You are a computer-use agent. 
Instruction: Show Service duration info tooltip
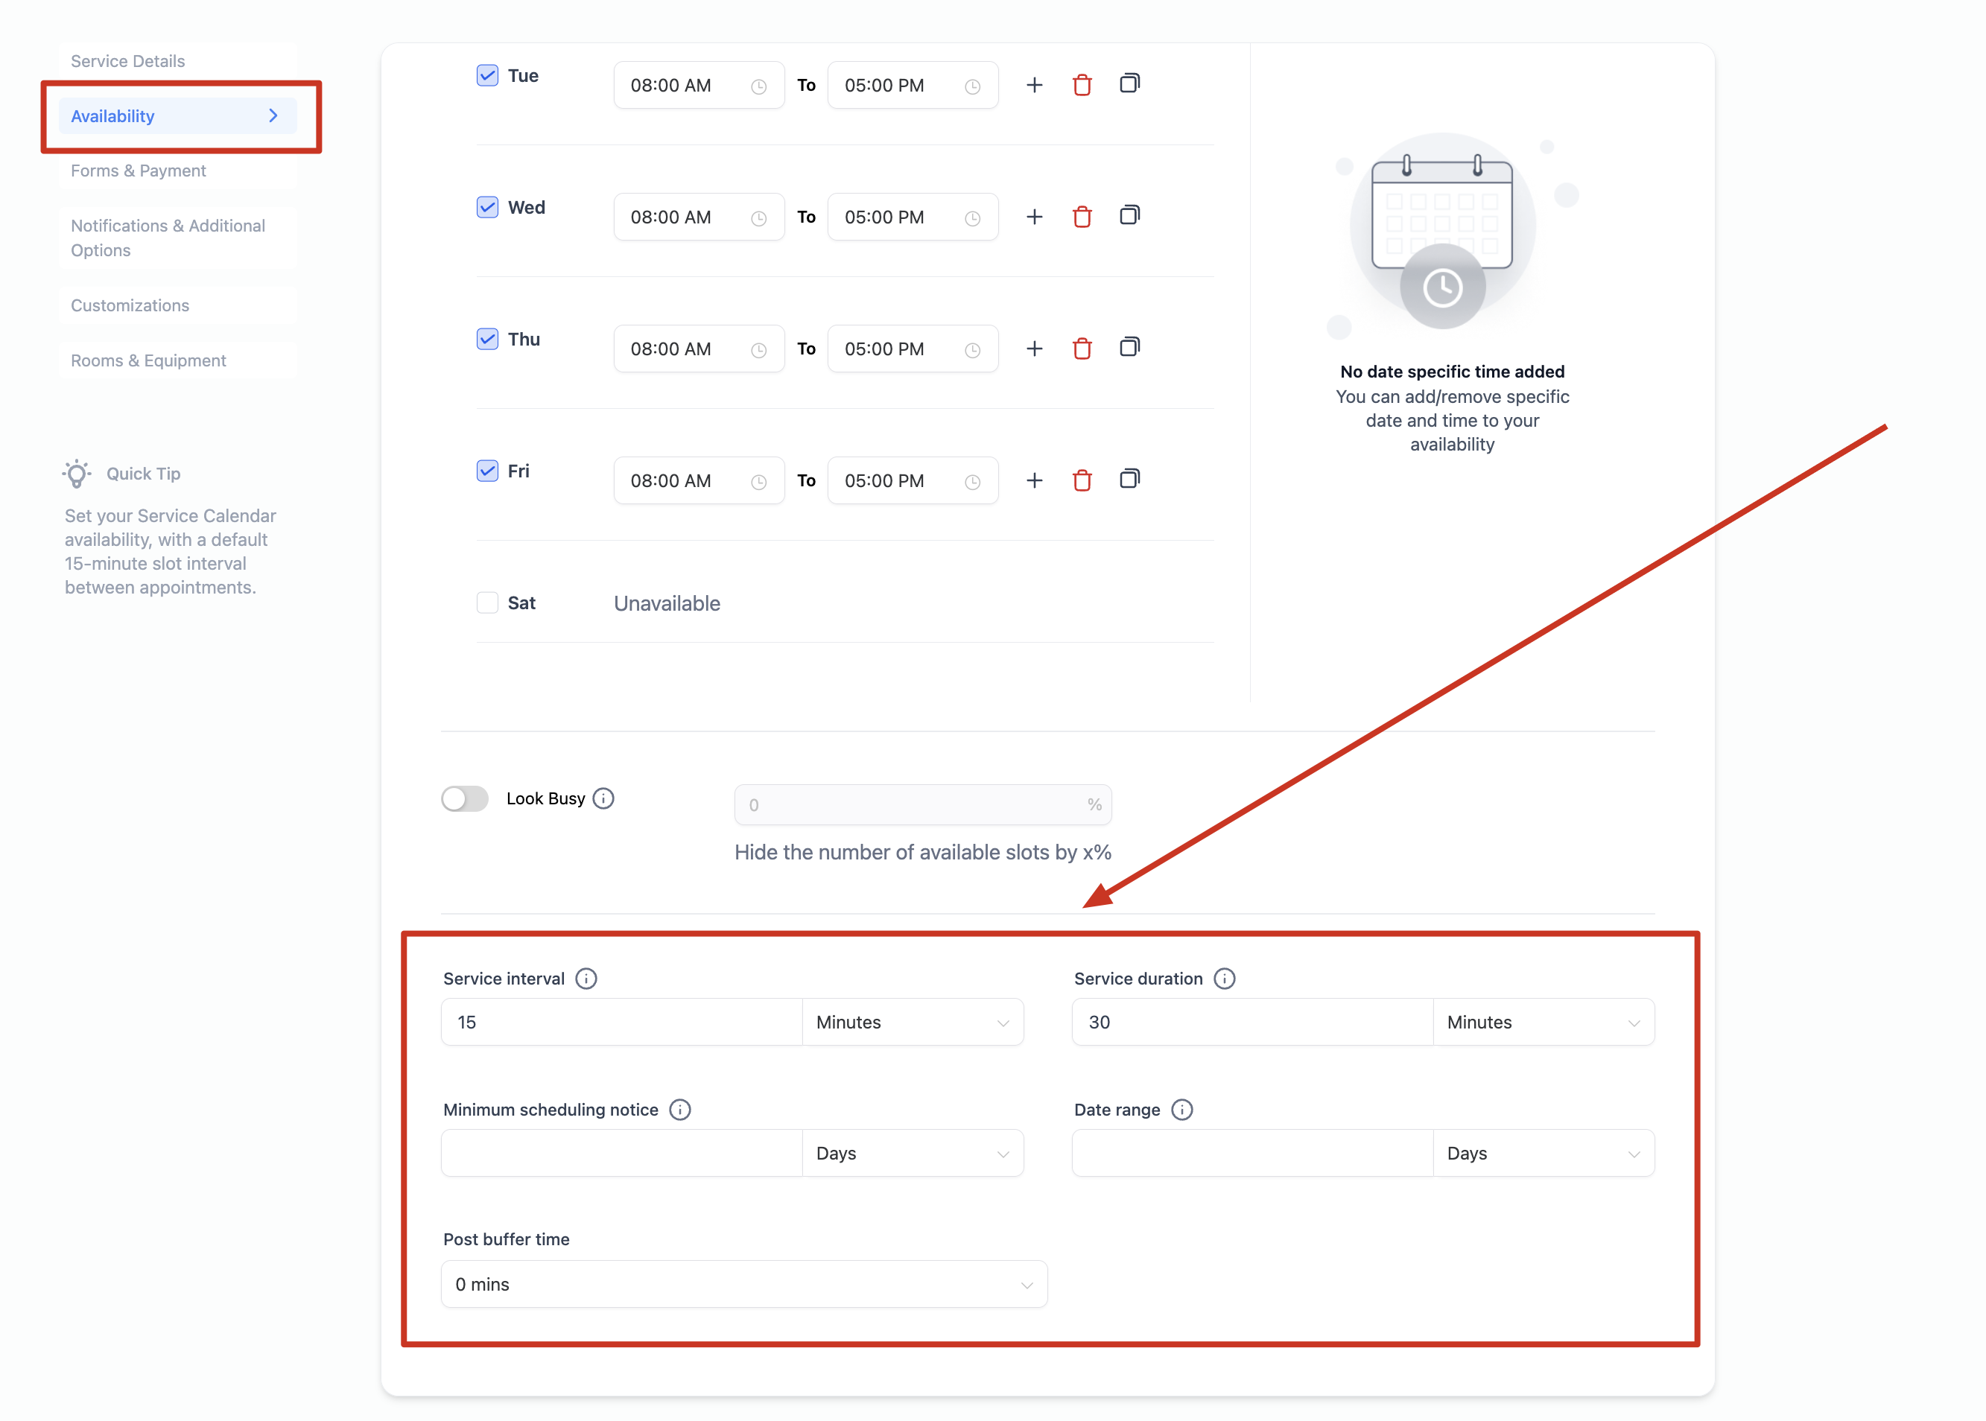1224,979
